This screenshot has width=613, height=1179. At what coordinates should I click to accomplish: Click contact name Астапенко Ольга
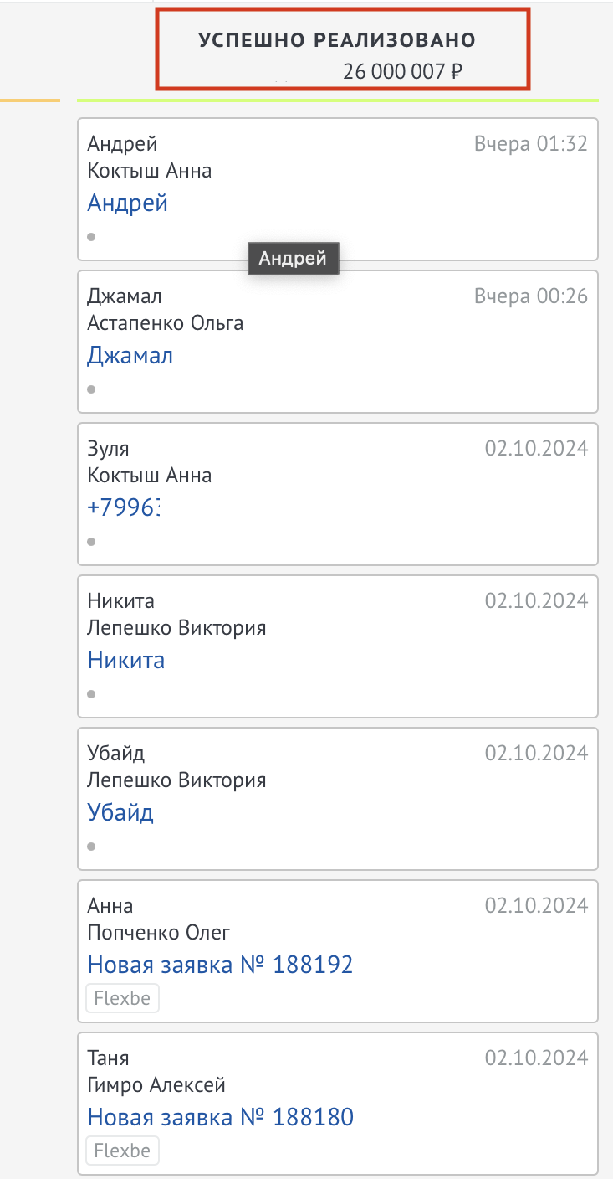(x=166, y=323)
